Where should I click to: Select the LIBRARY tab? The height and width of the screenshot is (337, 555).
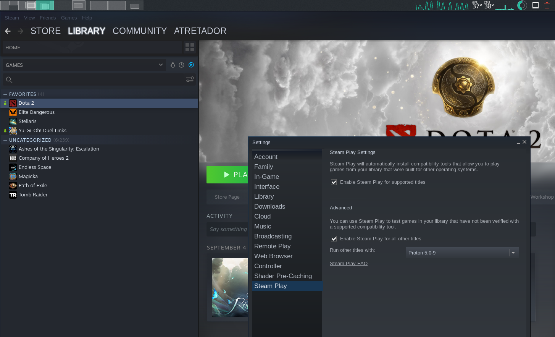click(87, 31)
